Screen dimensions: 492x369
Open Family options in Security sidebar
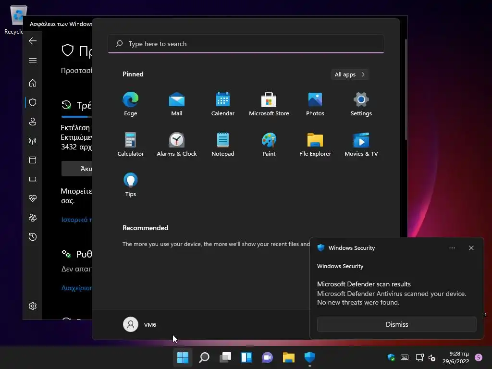pyautogui.click(x=33, y=218)
